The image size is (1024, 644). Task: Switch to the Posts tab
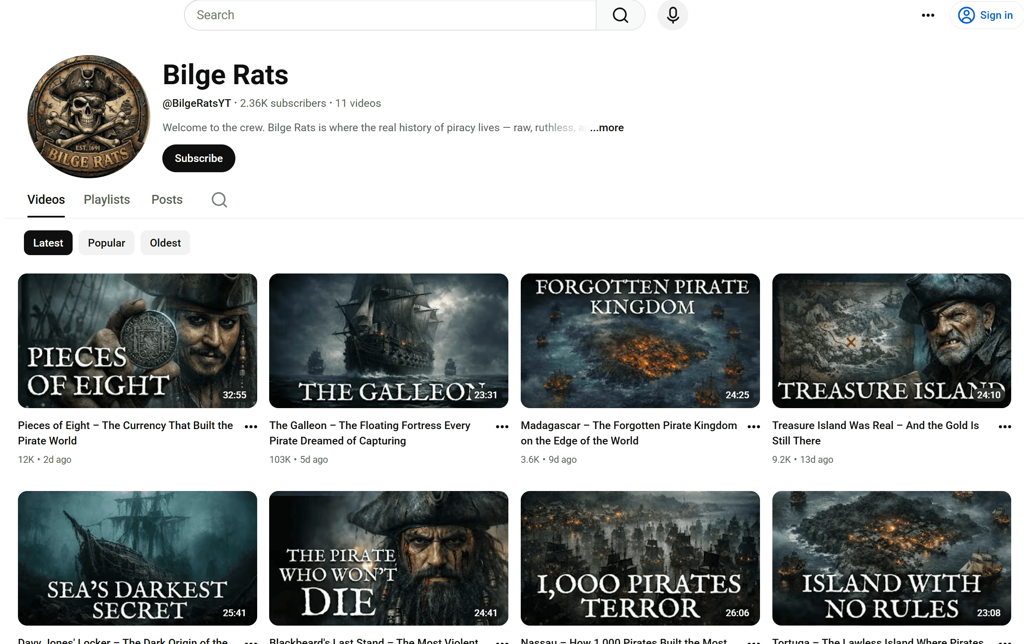click(x=167, y=200)
